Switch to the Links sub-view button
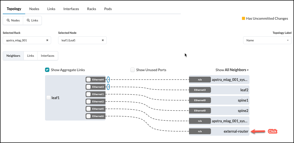 [30, 56]
